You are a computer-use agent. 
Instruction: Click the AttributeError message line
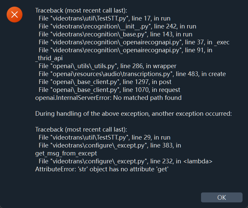point(103,169)
